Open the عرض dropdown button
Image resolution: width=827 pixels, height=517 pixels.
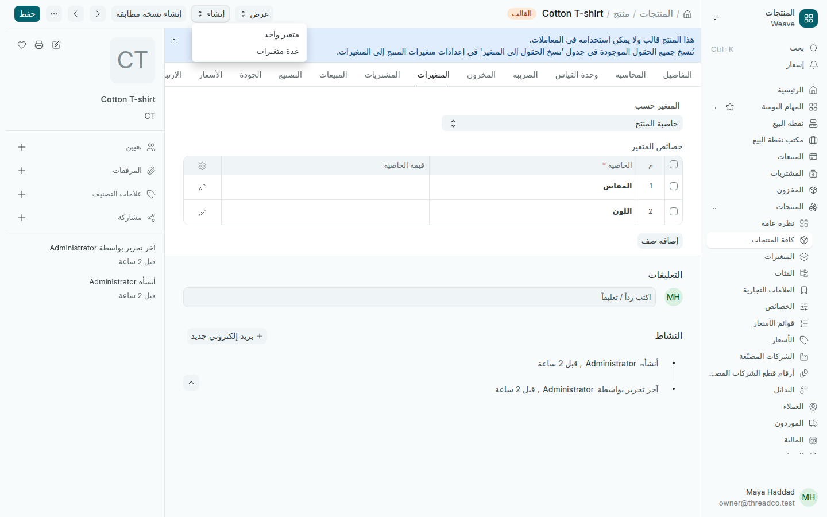click(254, 14)
